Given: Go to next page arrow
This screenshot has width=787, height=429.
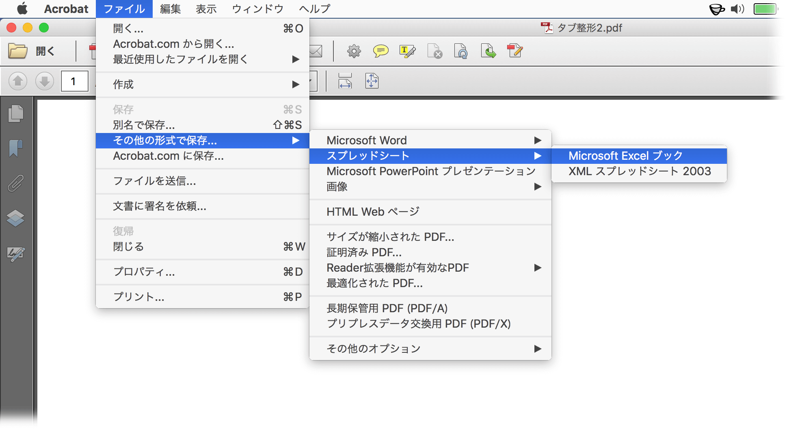Looking at the screenshot, I should (x=45, y=81).
